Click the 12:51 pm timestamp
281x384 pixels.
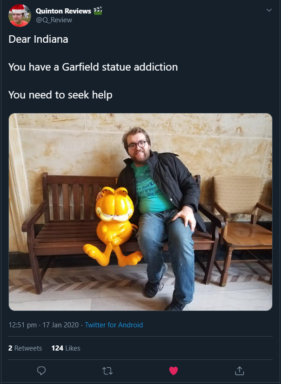coord(23,325)
